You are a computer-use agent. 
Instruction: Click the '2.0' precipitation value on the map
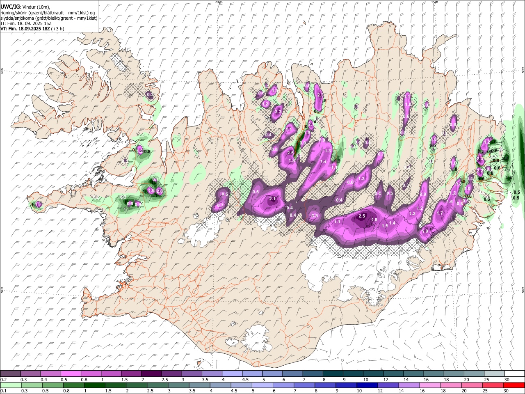[x=160, y=192]
